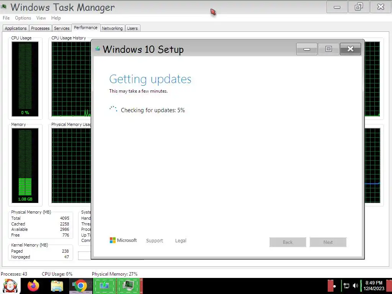
Task: Open Firefox from the taskbar
Action: click(x=33, y=286)
